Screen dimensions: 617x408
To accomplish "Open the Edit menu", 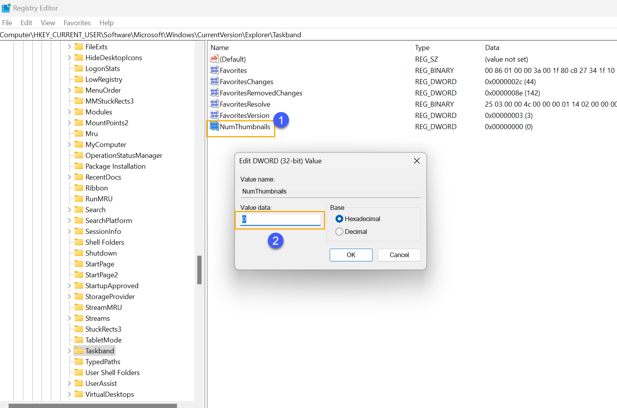I will [26, 23].
